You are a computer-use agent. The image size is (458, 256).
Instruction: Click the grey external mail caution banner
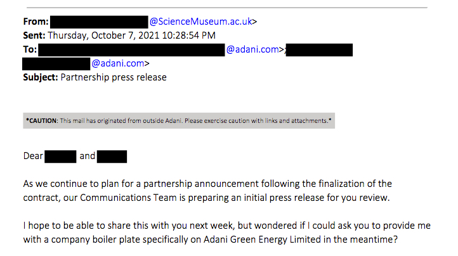click(x=178, y=120)
